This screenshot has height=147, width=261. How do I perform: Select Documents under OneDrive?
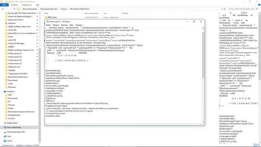coord(13,98)
